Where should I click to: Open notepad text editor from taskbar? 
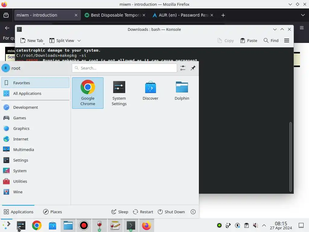[x=115, y=225]
